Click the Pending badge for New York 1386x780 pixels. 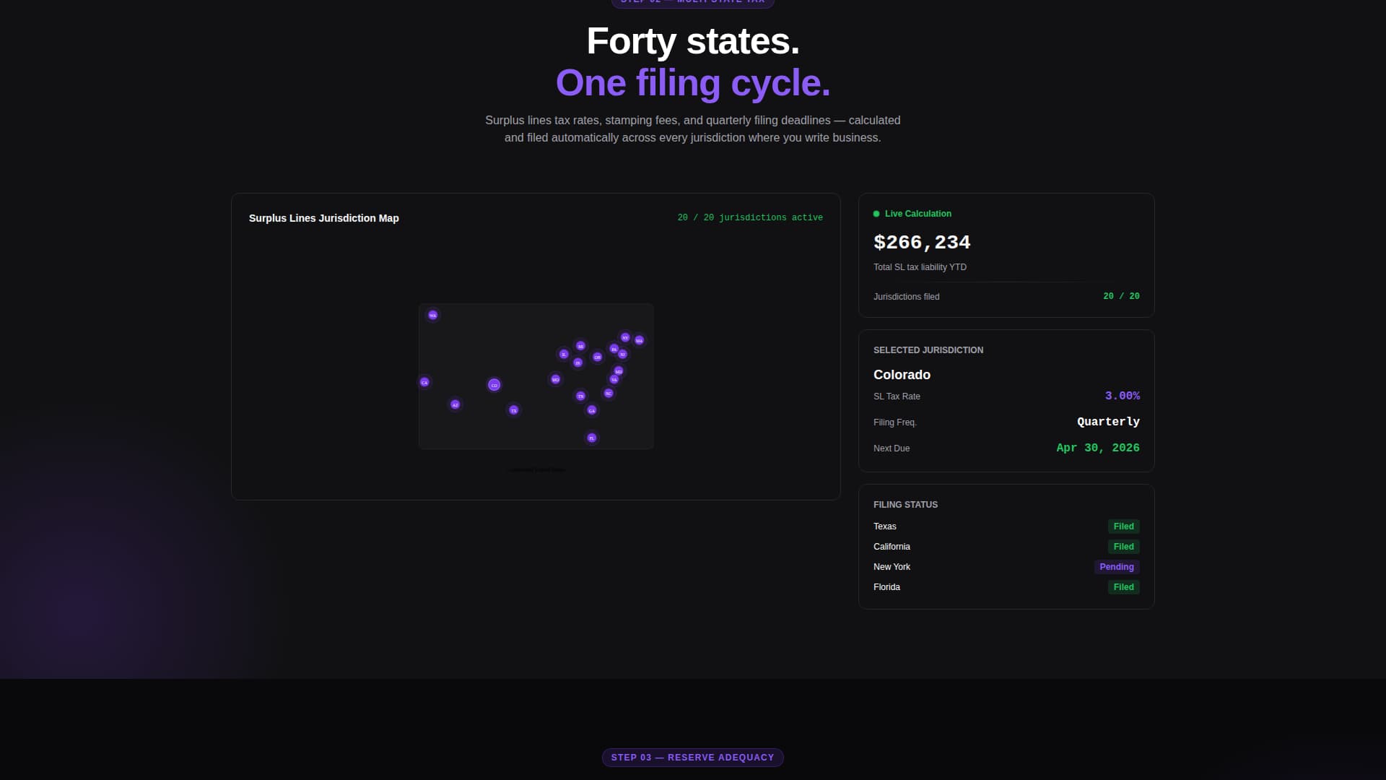(x=1116, y=567)
